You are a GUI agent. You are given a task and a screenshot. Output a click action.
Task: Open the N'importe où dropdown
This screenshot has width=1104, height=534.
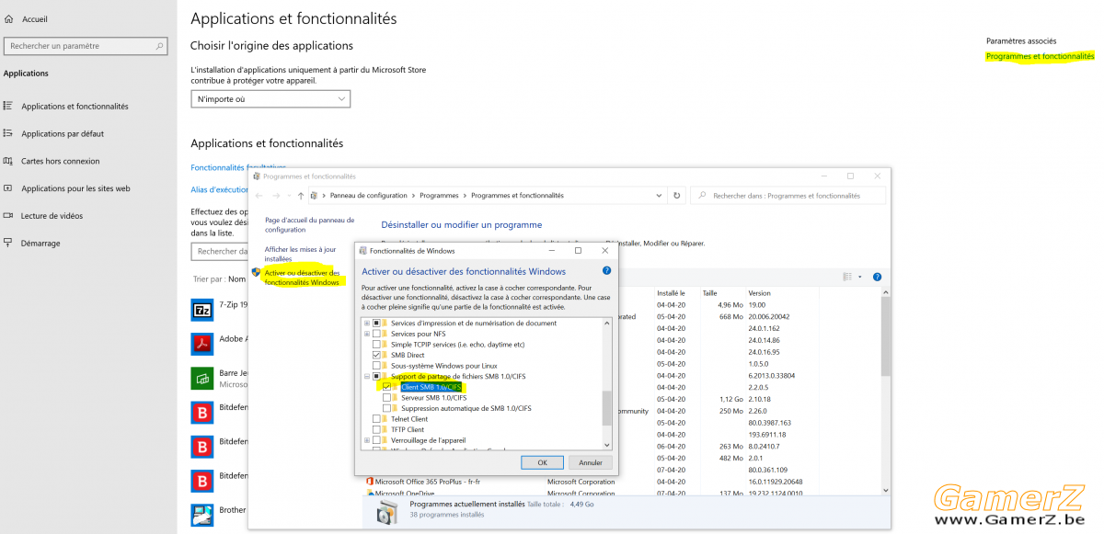point(270,98)
